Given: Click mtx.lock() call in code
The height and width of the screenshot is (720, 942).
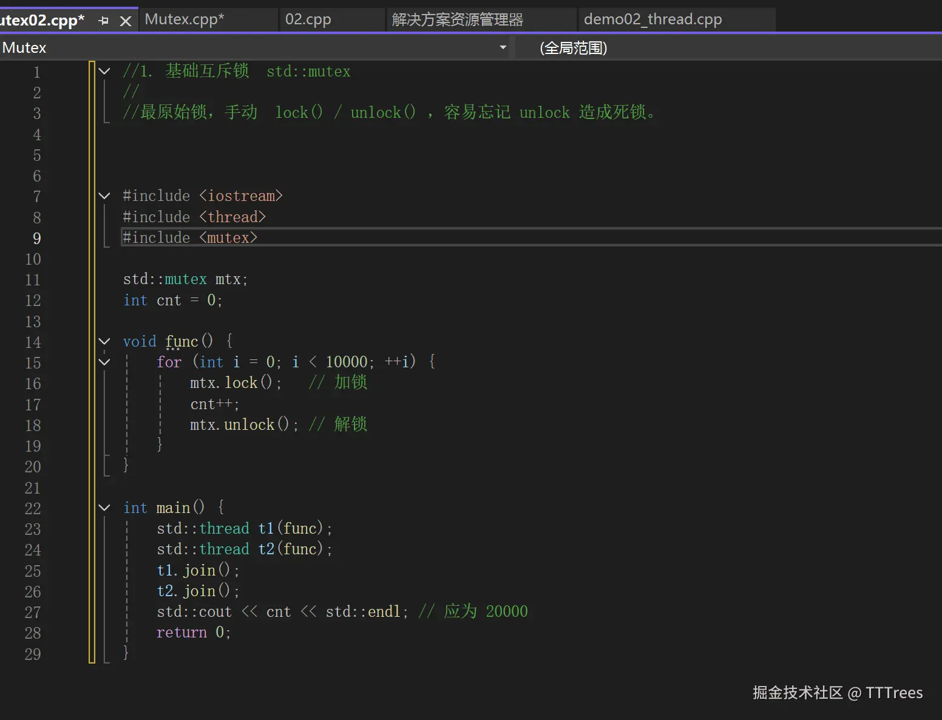Looking at the screenshot, I should 235,383.
